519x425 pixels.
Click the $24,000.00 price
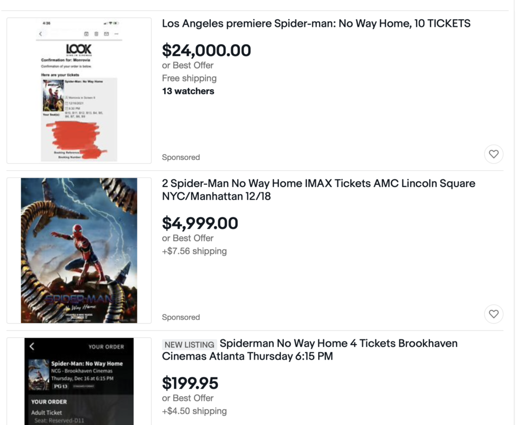(206, 50)
